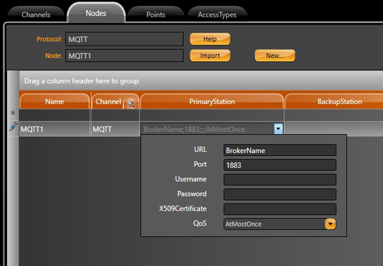Select the MQTT1 name cell

(55, 129)
